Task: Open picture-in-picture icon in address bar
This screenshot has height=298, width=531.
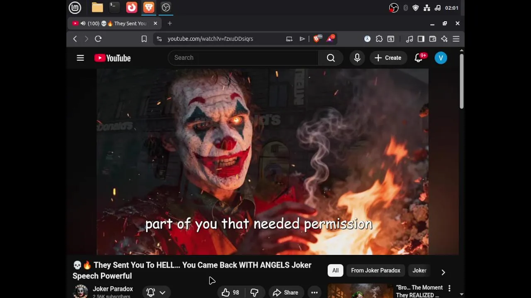Action: coord(289,39)
